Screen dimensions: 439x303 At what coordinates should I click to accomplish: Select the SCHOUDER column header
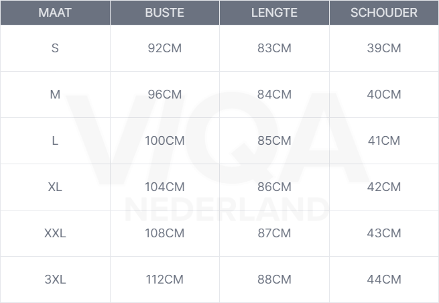[x=383, y=13]
